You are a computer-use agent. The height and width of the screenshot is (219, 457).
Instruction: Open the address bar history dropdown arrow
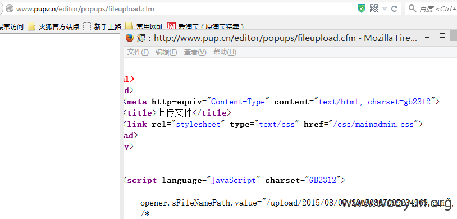(385, 9)
